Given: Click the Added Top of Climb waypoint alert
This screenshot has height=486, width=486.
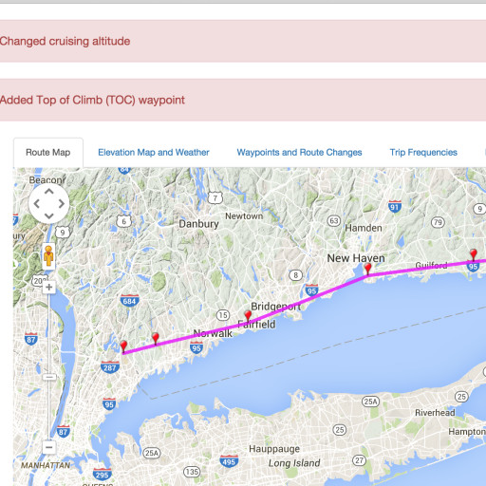Looking at the screenshot, I should (243, 100).
